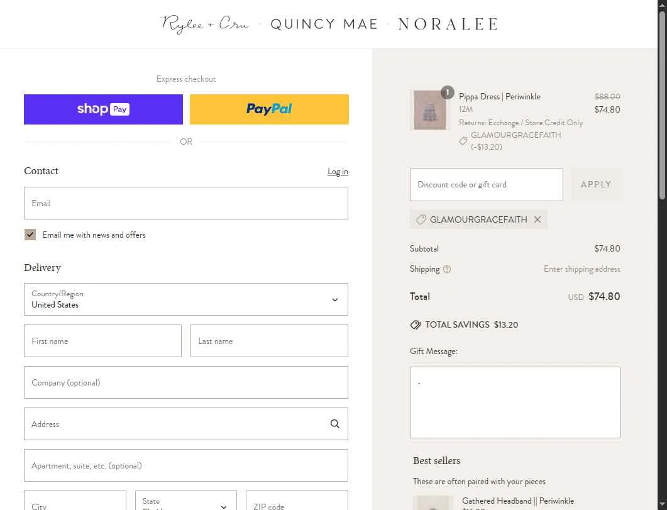
Task: Click the Enter shipping address text
Action: pyautogui.click(x=582, y=269)
